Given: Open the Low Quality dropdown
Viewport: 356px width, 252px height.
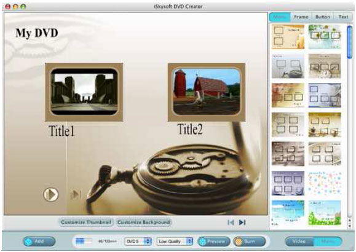Looking at the screenshot, I should click(175, 242).
